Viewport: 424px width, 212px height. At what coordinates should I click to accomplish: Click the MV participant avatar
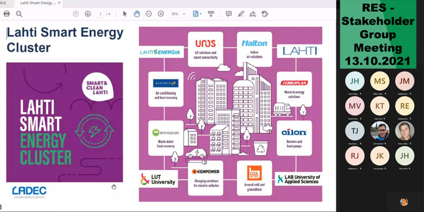[355, 106]
